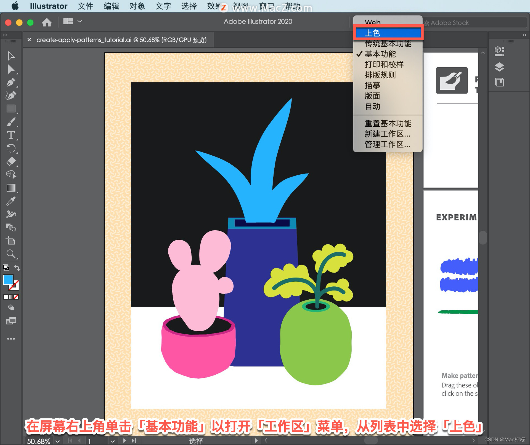Reset to default fill and stroke

6,268
